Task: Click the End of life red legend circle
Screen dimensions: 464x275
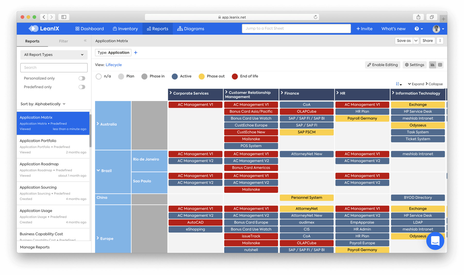Action: pyautogui.click(x=234, y=76)
